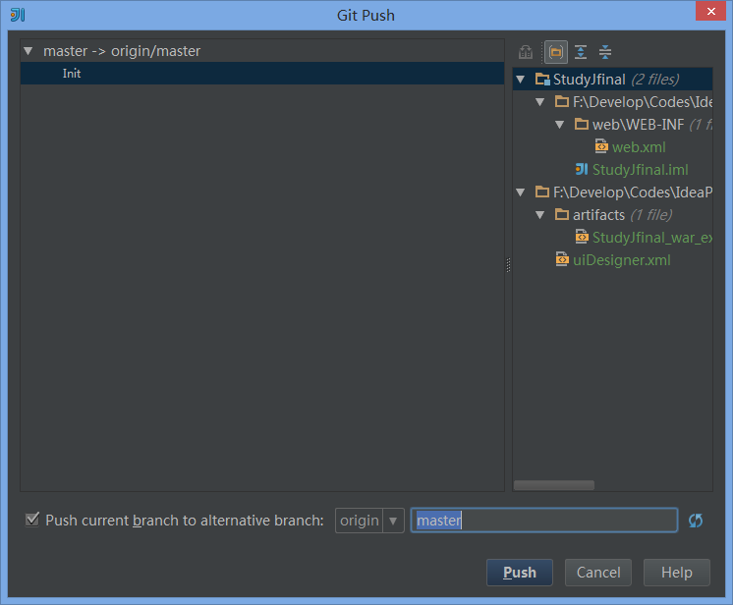The width and height of the screenshot is (733, 605).
Task: Click the web.xml file icon
Action: 601,147
